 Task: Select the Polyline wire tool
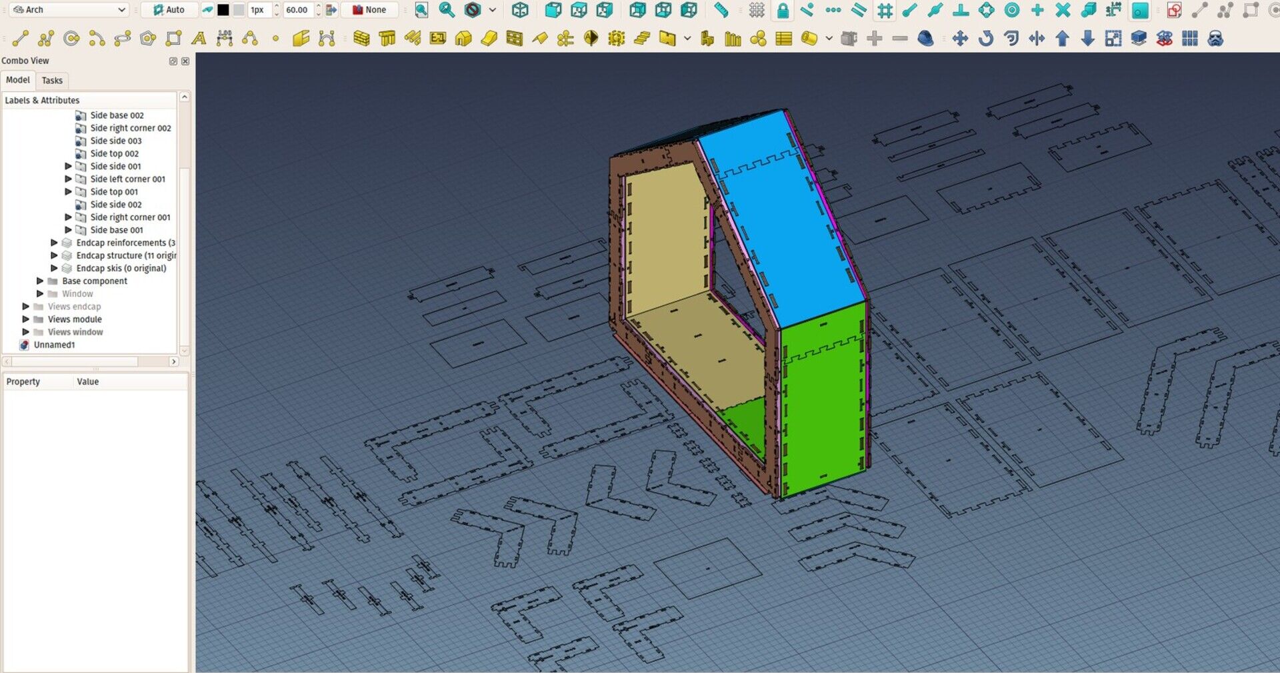pos(46,39)
